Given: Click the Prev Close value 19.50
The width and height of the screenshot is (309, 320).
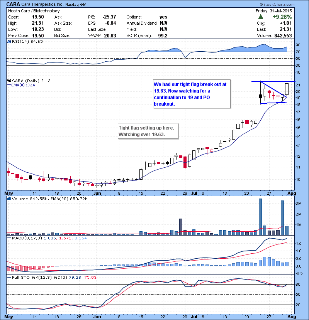Looking at the screenshot, I should [x=38, y=36].
